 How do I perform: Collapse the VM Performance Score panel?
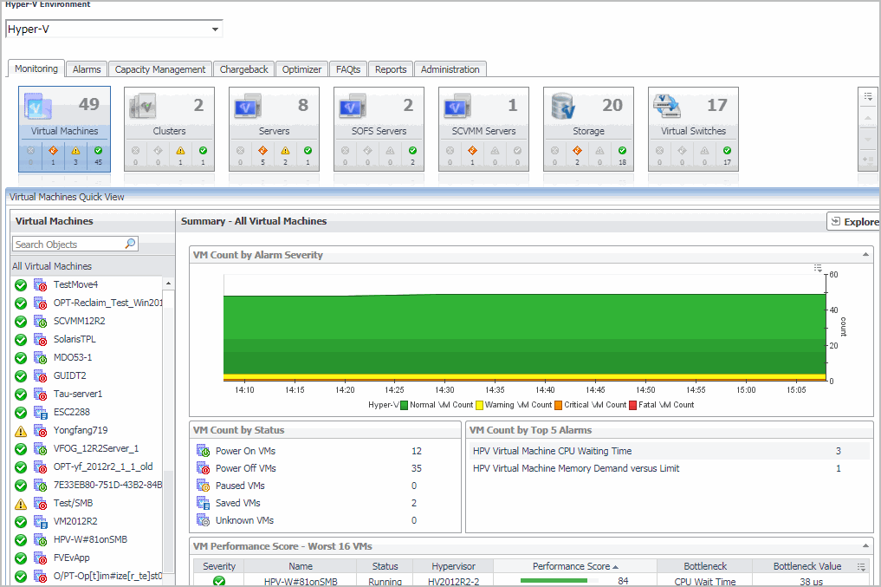click(866, 546)
